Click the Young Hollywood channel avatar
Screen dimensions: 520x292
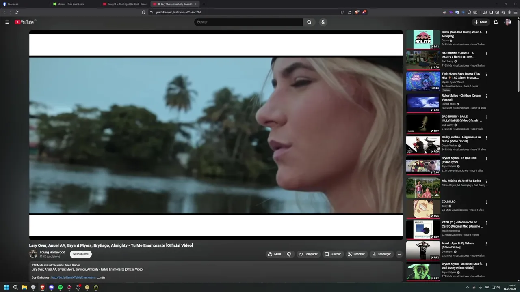33,254
